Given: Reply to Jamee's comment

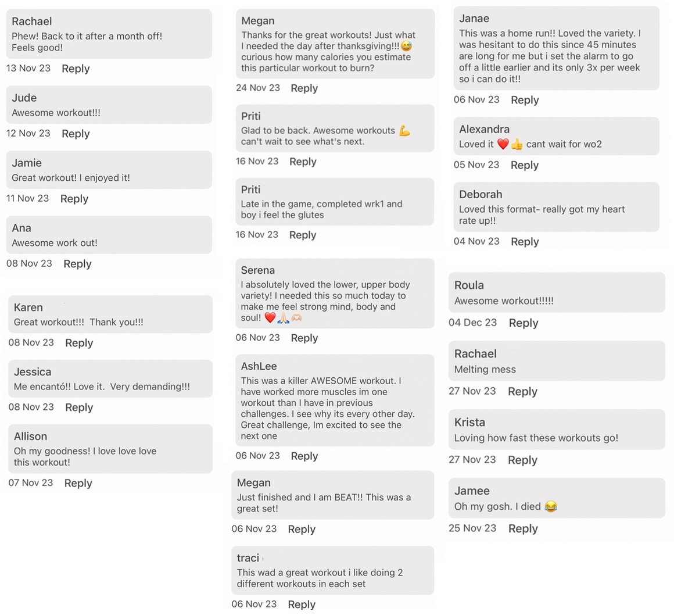Looking at the screenshot, I should click(x=523, y=529).
